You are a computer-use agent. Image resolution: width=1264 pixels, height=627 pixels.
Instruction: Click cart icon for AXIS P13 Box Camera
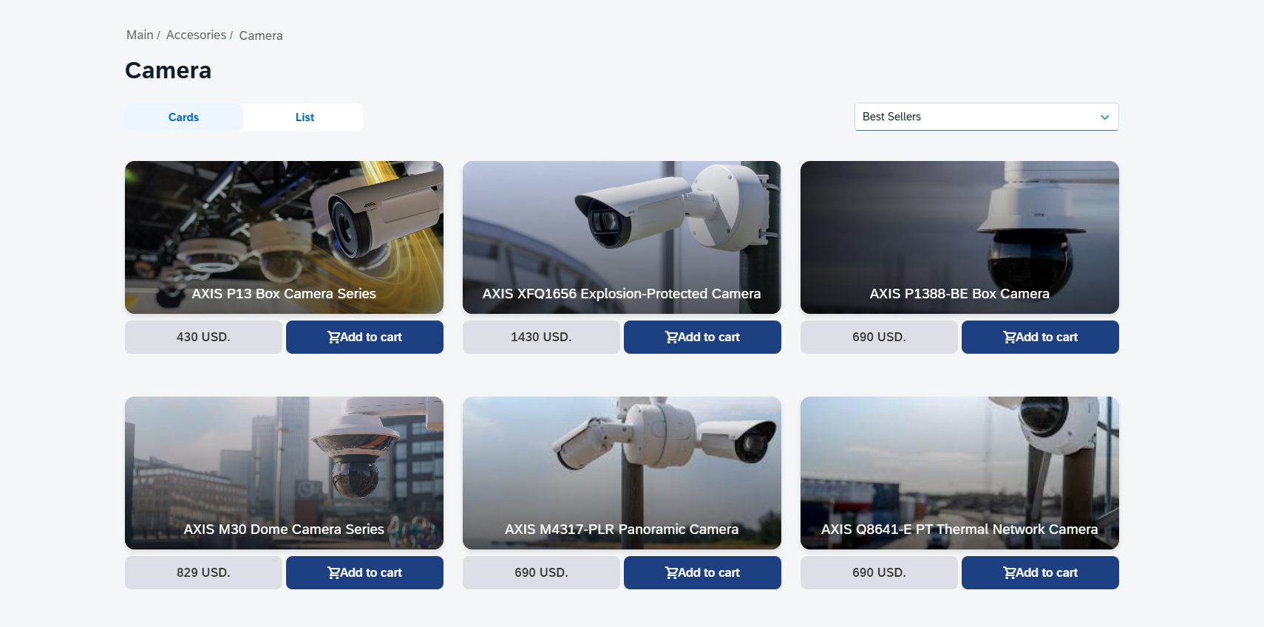pyautogui.click(x=333, y=338)
